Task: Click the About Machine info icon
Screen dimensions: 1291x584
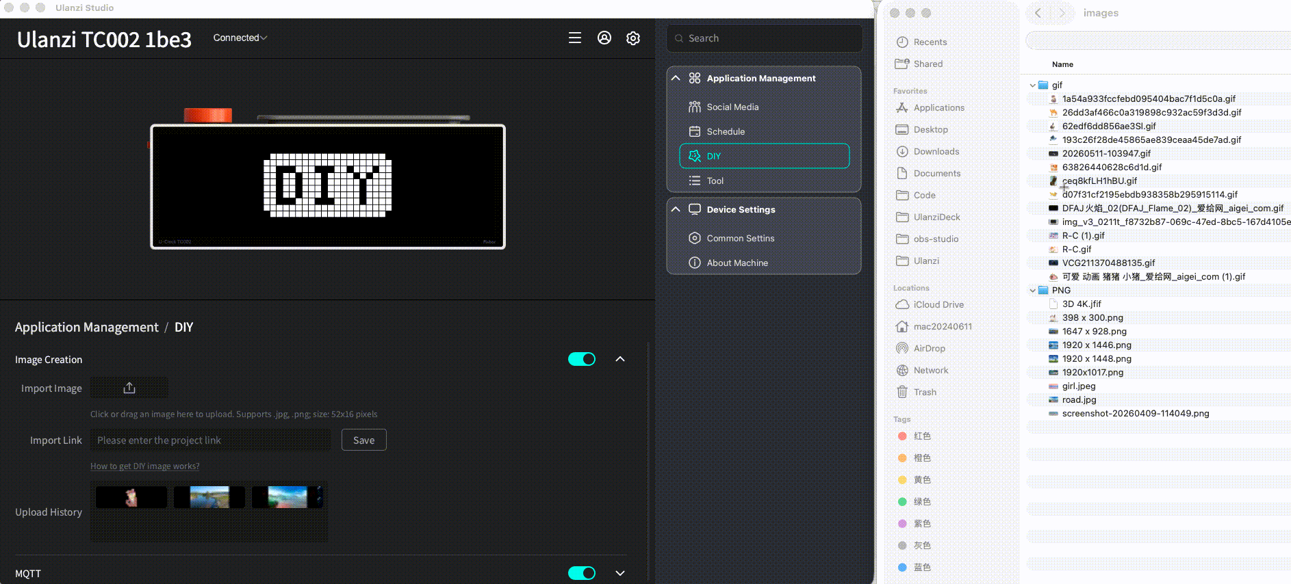Action: [695, 263]
